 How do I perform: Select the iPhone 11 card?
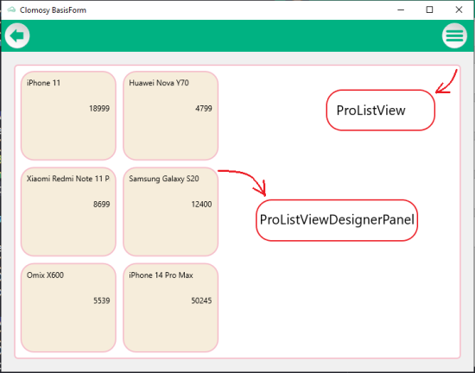click(68, 116)
